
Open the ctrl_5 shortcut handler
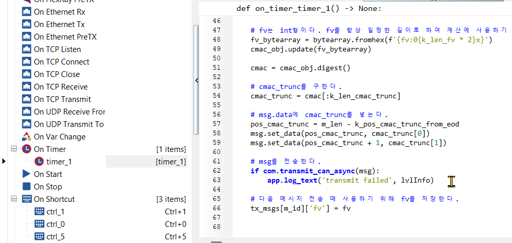click(x=55, y=236)
